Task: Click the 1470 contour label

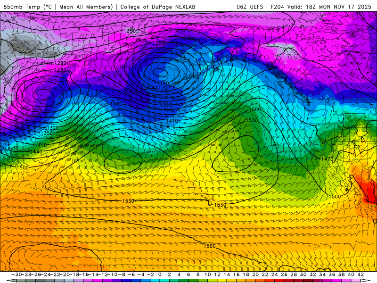Action: (327, 159)
